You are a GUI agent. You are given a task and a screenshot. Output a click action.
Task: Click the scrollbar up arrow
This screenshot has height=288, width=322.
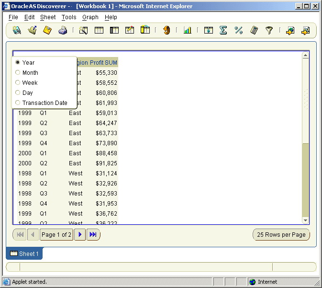pos(306,55)
